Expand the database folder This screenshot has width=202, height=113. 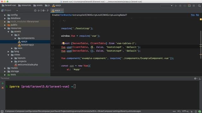coord(5,18)
